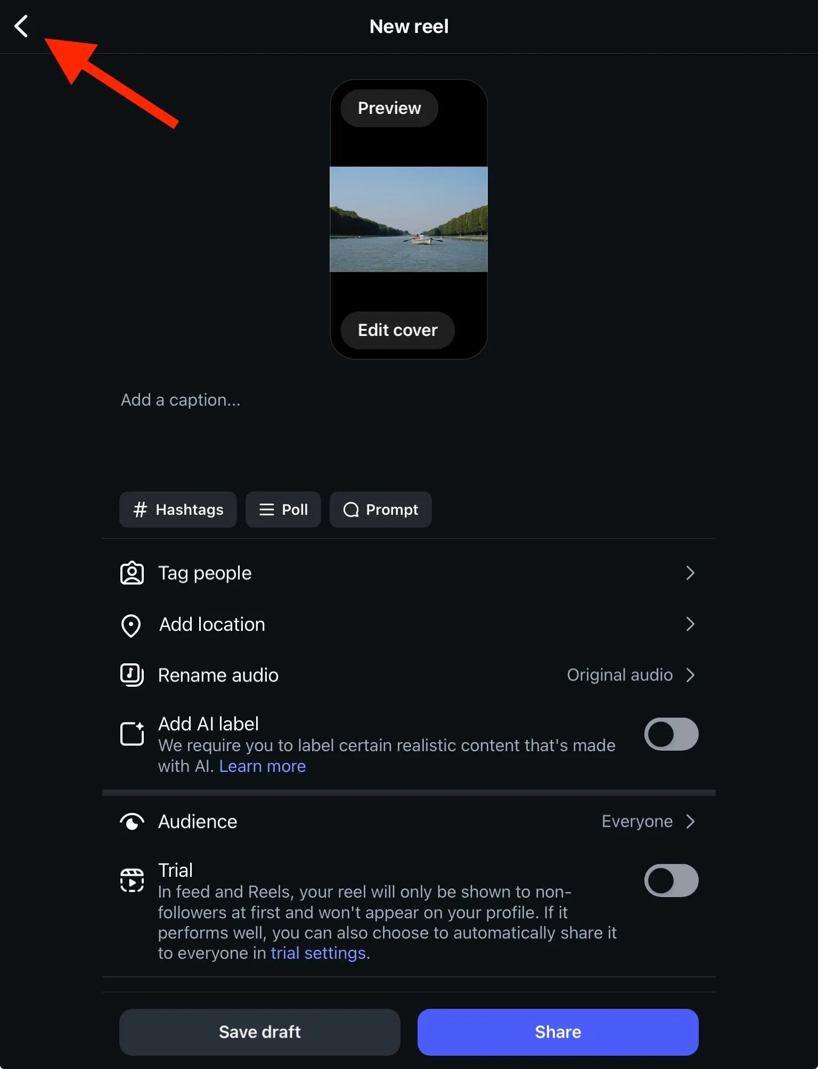Expand the Tag people chevron
Screen dimensions: 818x1069
click(690, 573)
